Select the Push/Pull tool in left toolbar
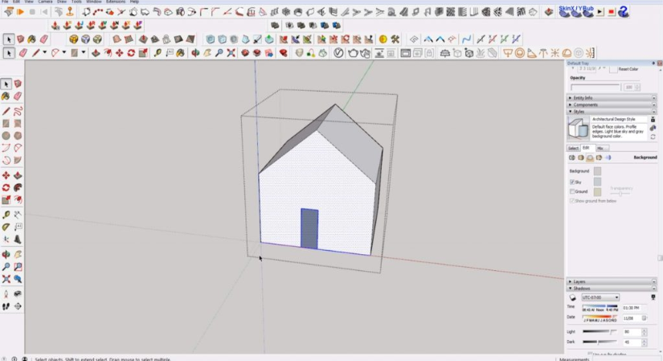 (x=18, y=175)
